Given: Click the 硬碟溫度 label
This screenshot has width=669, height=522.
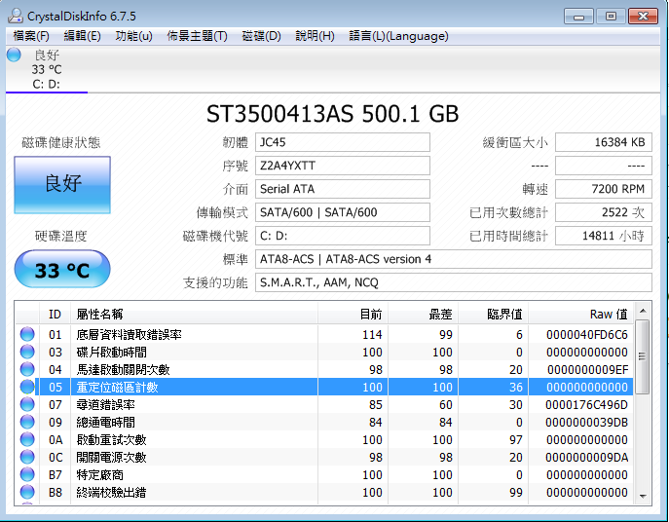Looking at the screenshot, I should click(x=61, y=236).
